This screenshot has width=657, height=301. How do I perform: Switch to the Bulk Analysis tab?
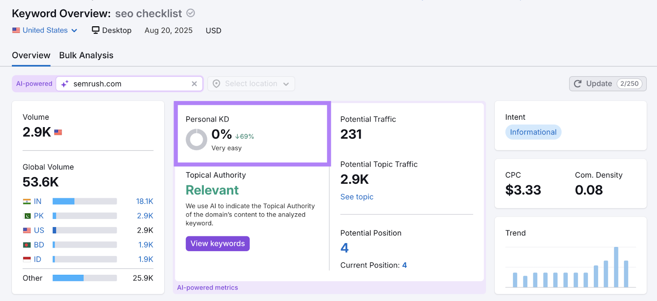click(x=86, y=55)
